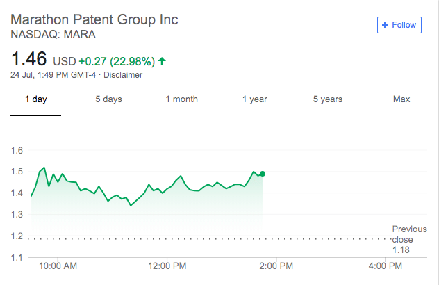Image resolution: width=439 pixels, height=285 pixels.
Task: Show the 1 year chart
Action: pos(254,99)
